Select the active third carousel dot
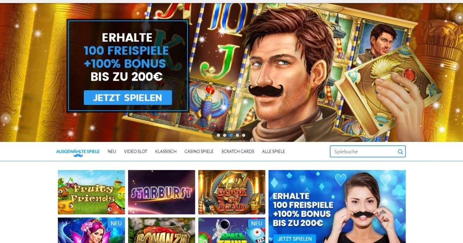Screen dimensions: 463x243 [231, 135]
